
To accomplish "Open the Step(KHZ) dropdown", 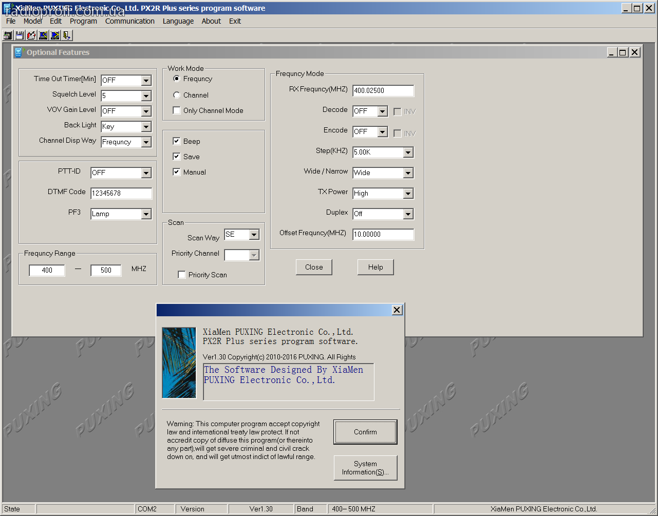I will pos(408,152).
